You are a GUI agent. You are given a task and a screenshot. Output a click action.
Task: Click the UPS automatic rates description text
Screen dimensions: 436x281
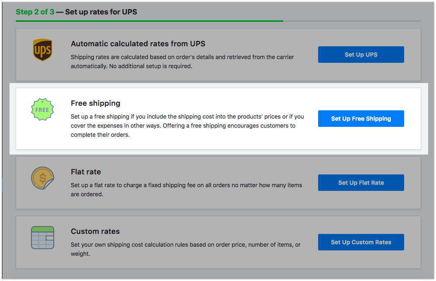tap(182, 62)
